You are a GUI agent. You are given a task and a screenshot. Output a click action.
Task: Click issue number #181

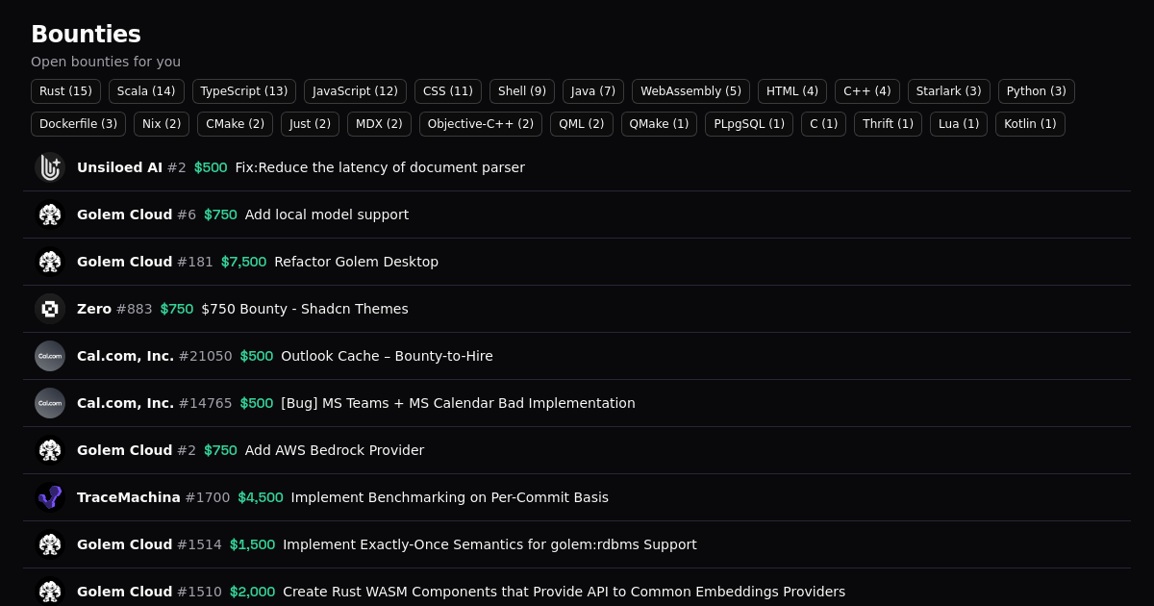[x=195, y=262]
